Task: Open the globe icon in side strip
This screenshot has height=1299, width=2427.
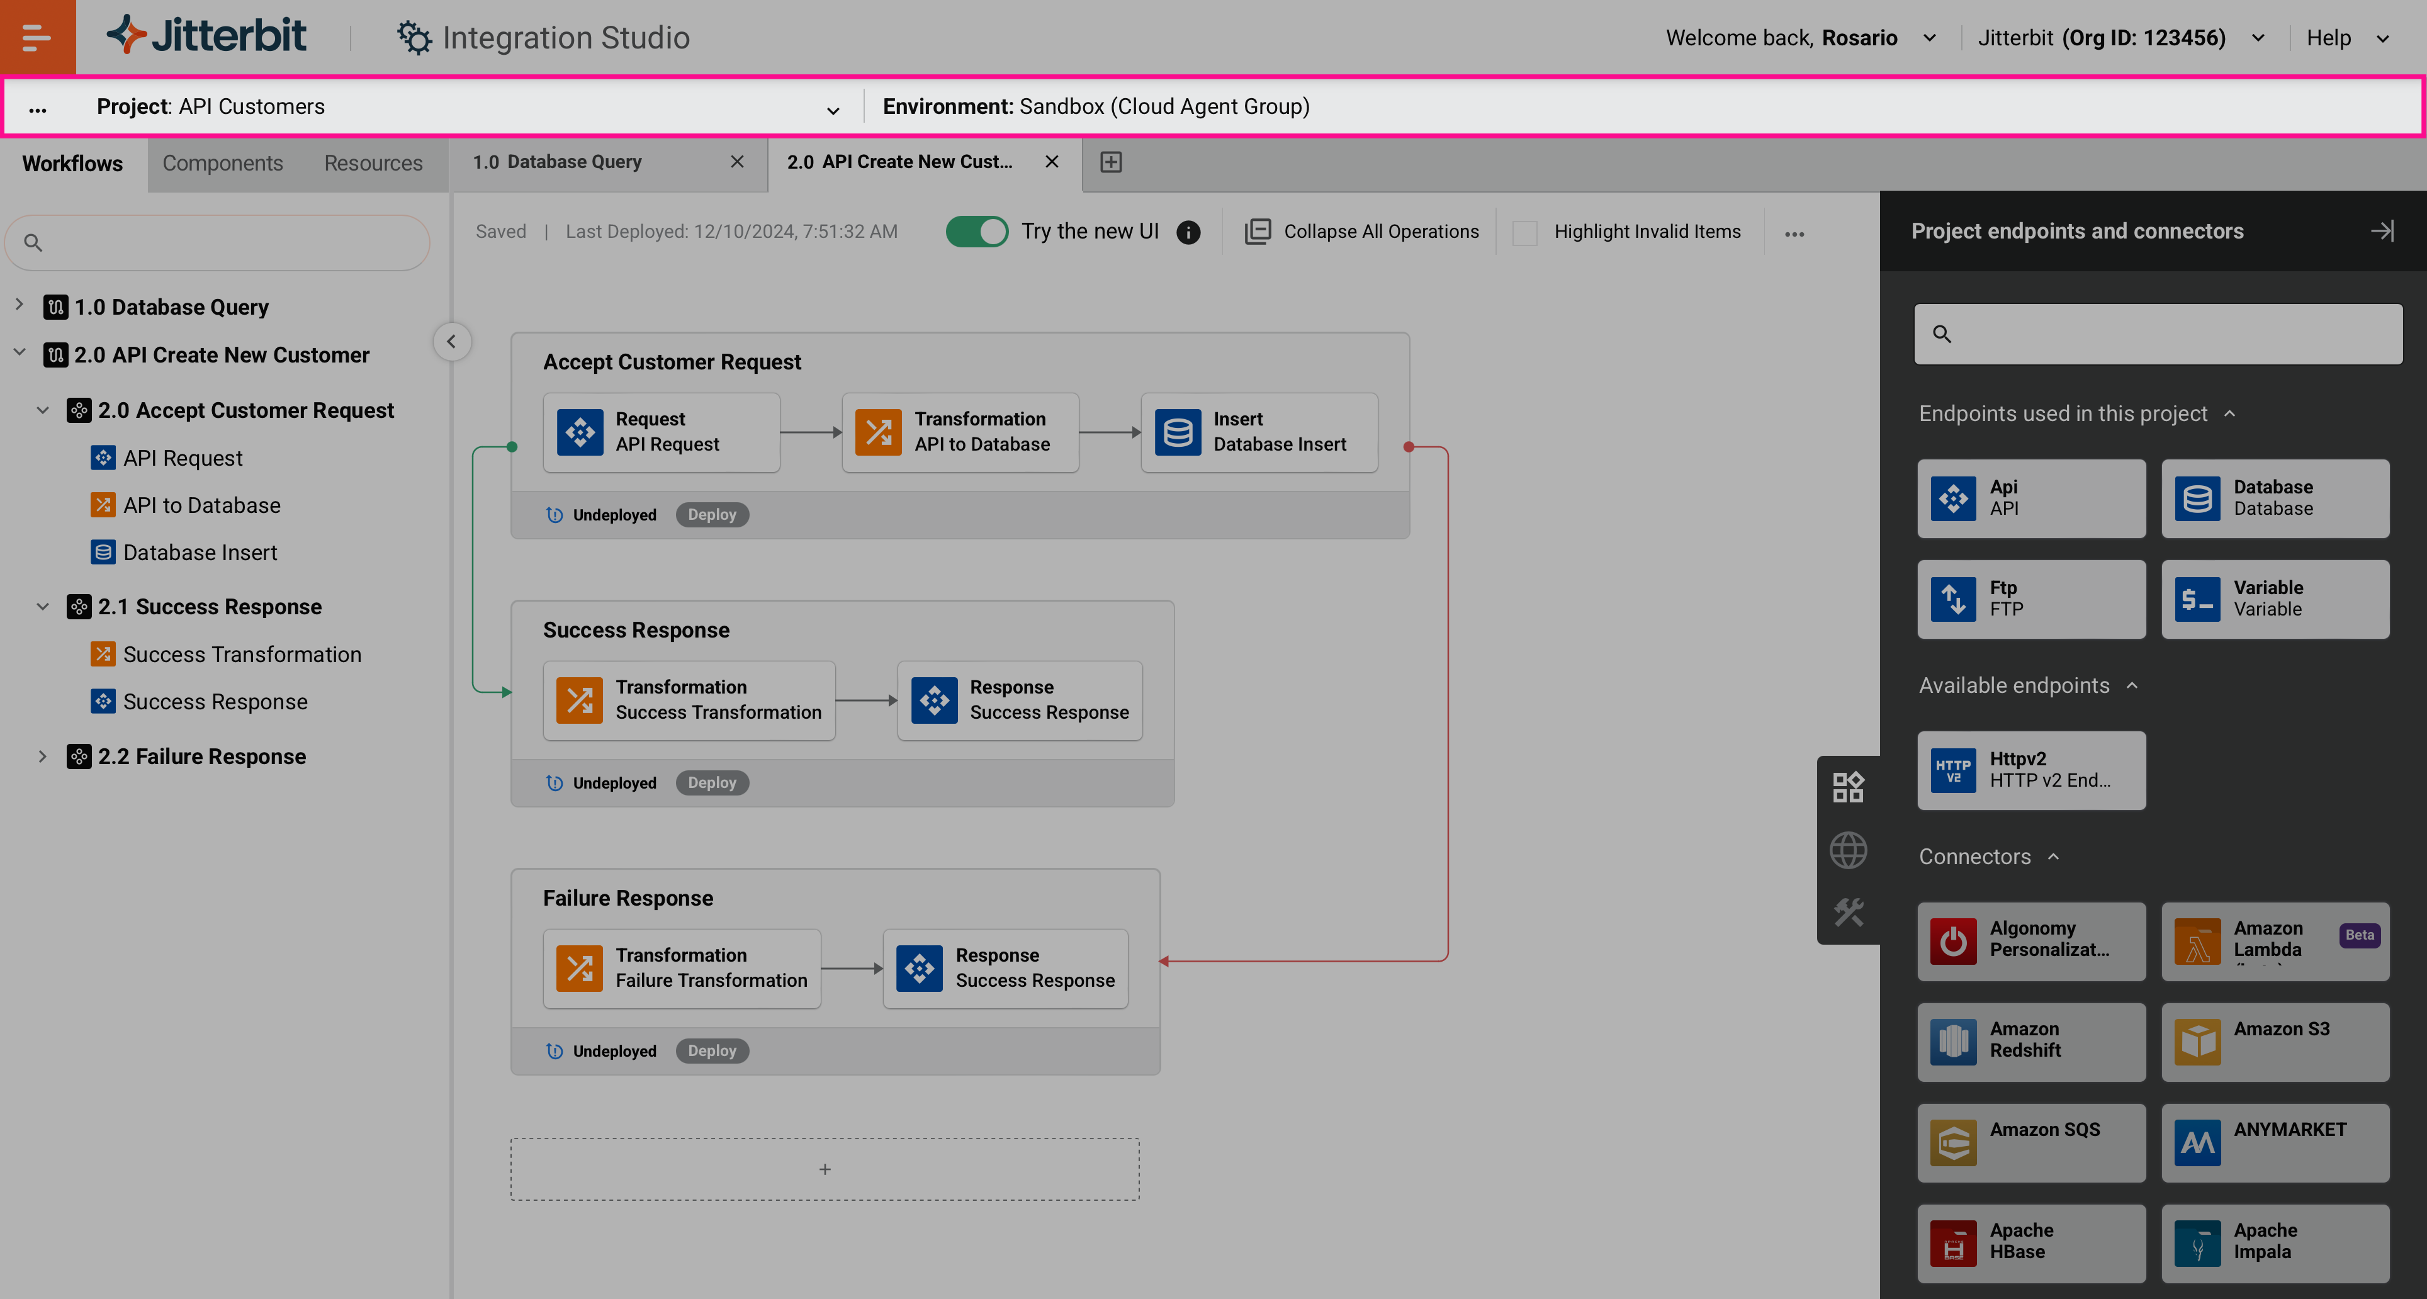Action: (1847, 851)
